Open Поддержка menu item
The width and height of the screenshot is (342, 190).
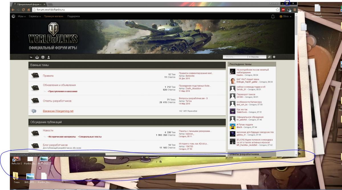point(74,16)
